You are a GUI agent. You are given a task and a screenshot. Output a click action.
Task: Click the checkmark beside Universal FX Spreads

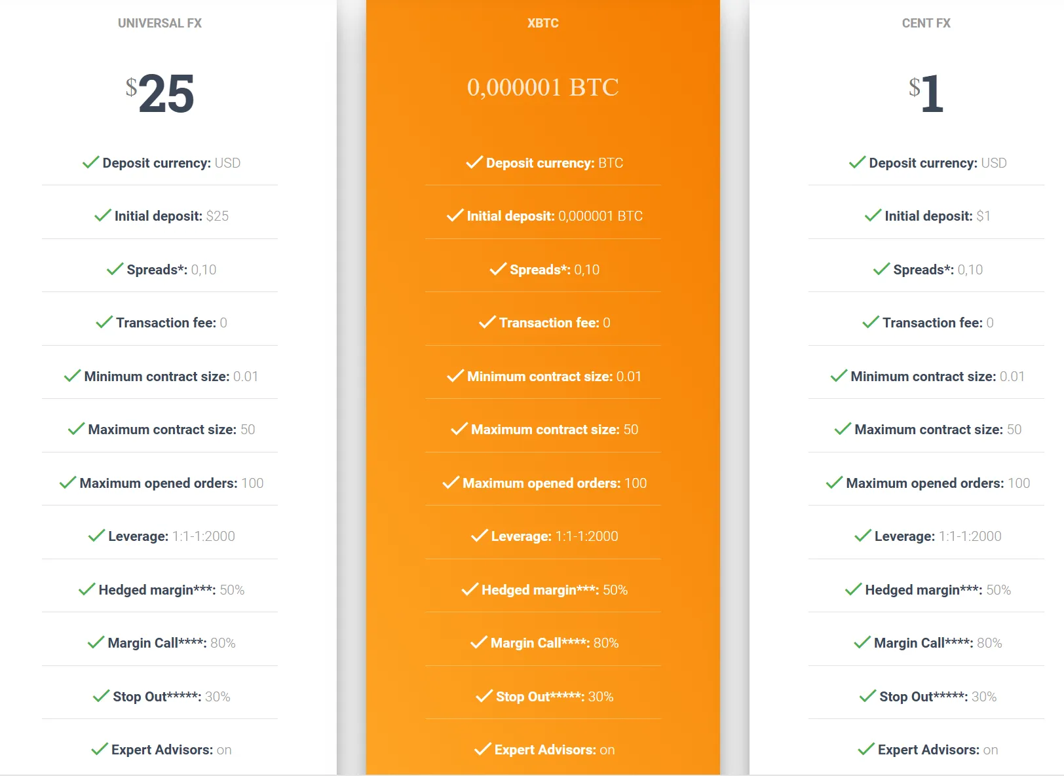click(115, 269)
